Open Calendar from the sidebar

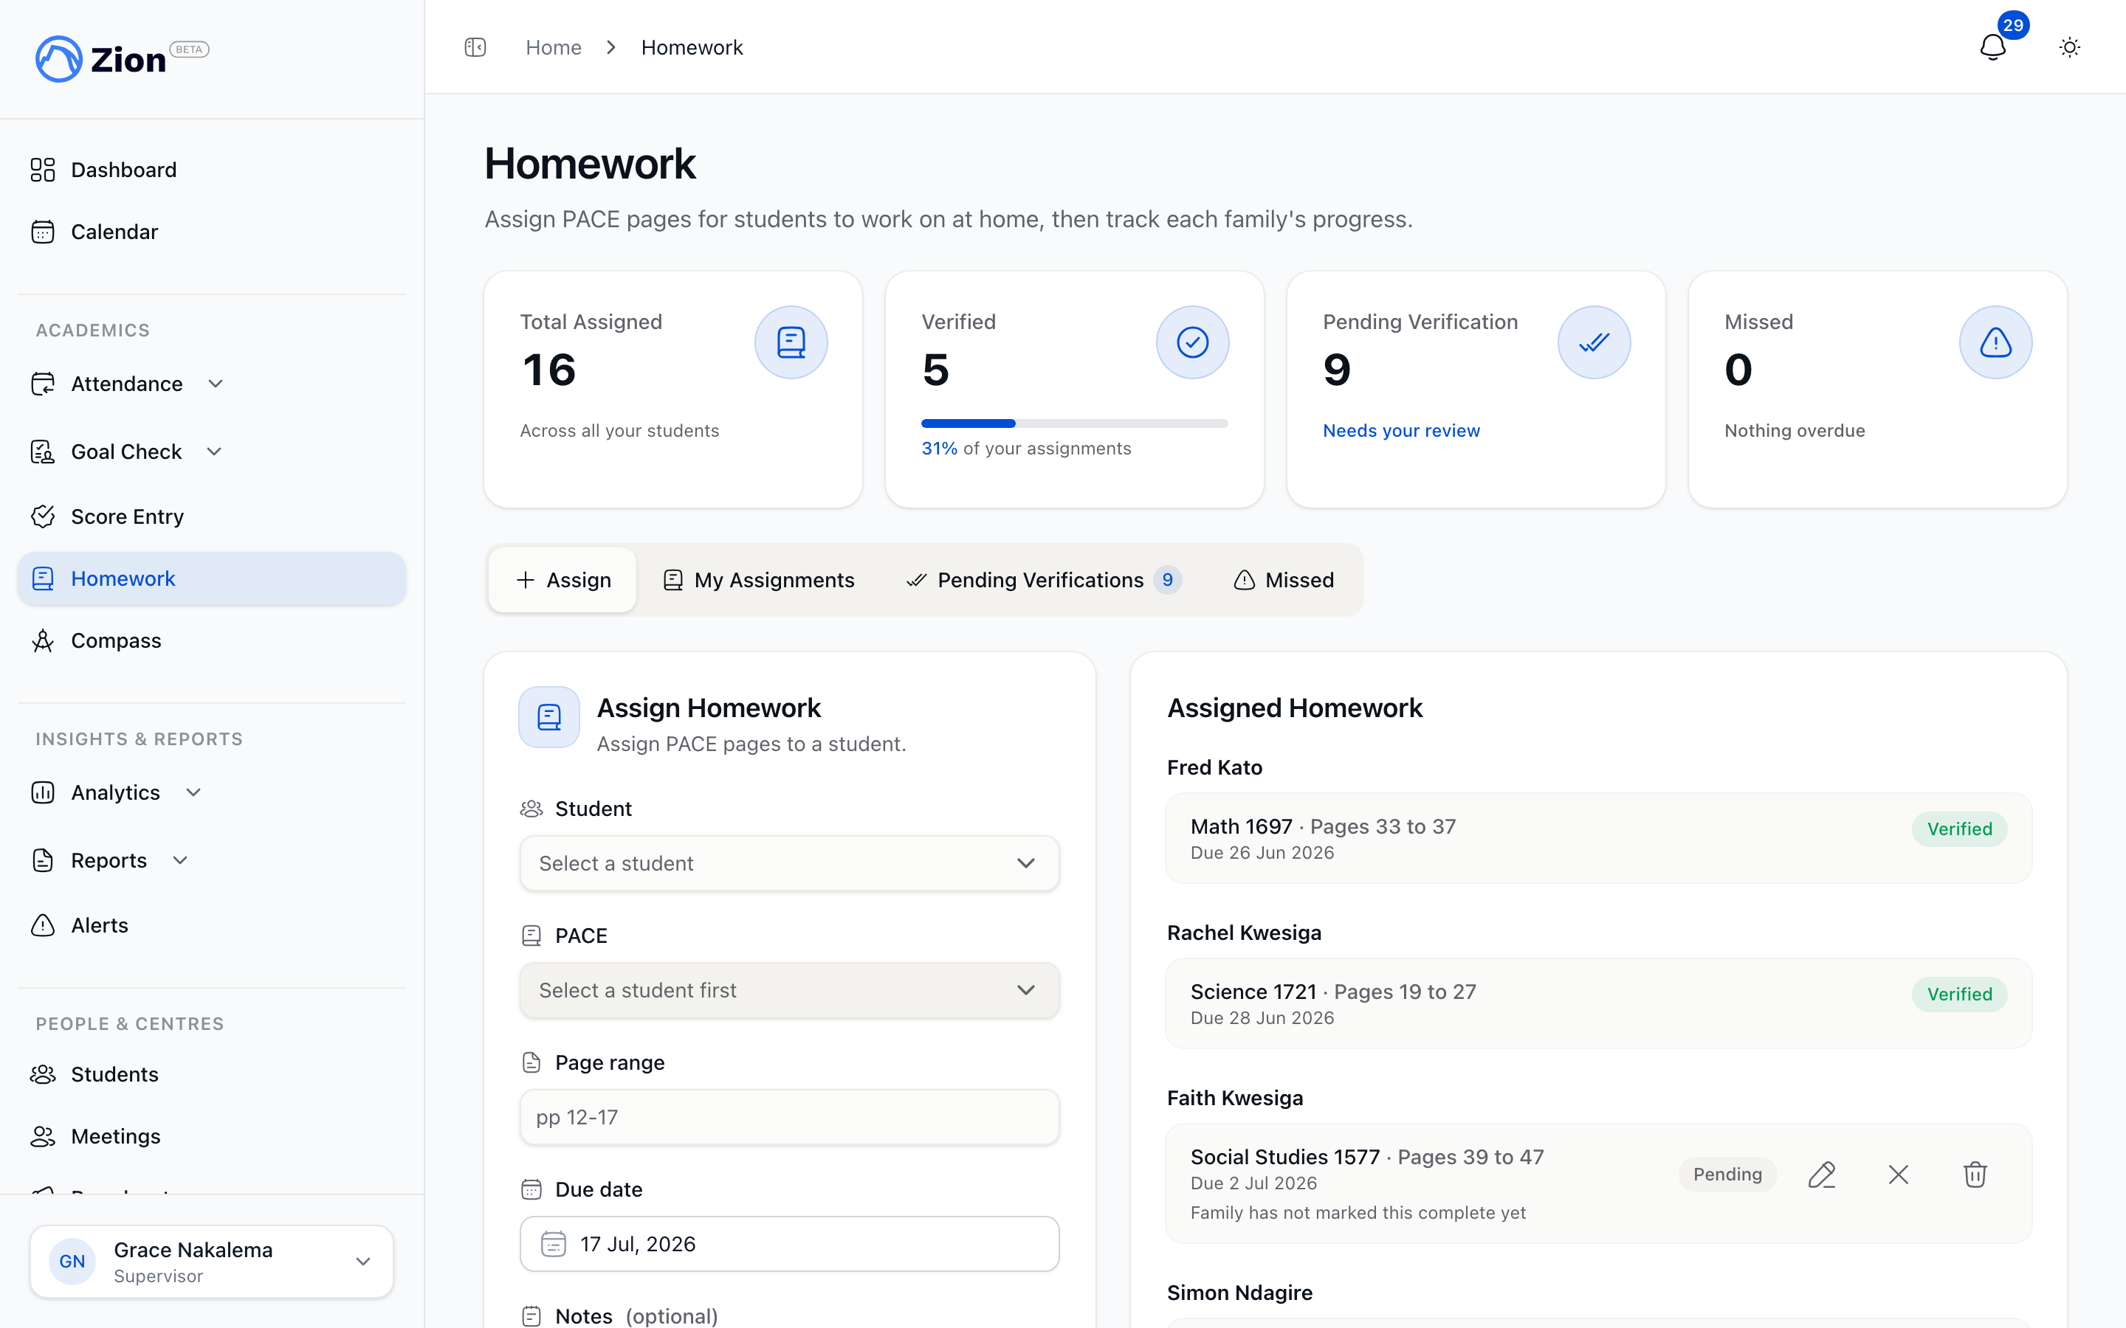(x=212, y=232)
